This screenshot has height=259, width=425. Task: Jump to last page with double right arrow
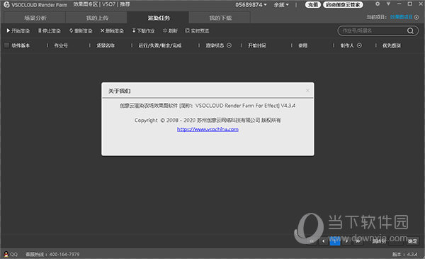358,241
